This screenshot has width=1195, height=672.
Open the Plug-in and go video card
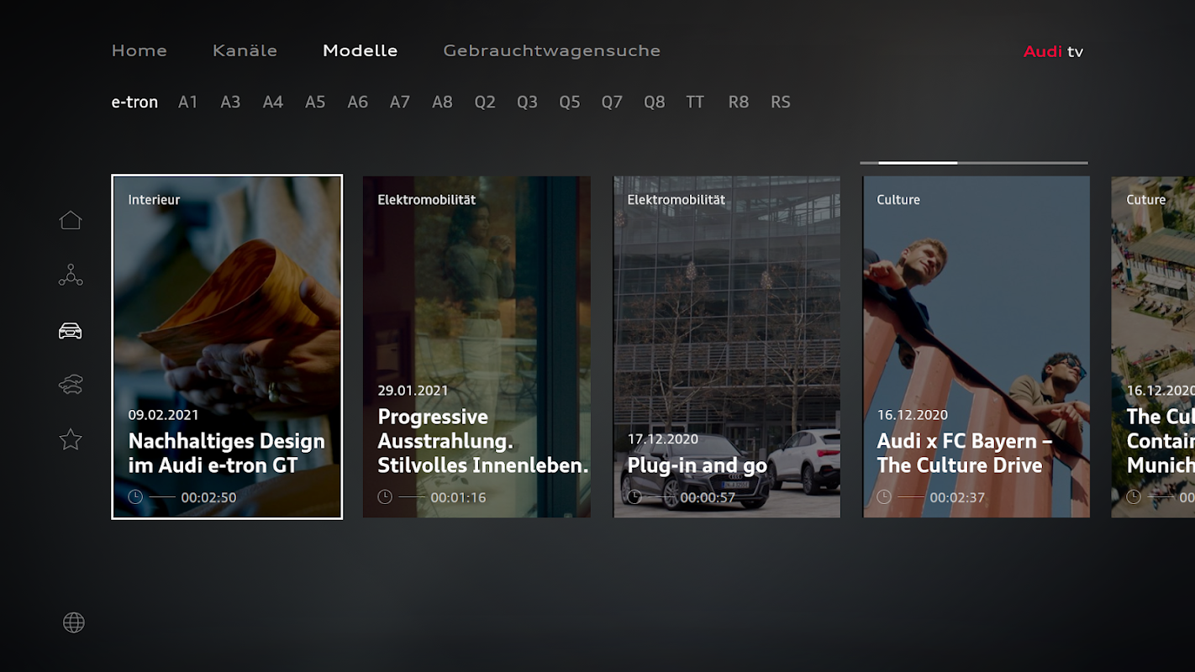pyautogui.click(x=727, y=347)
